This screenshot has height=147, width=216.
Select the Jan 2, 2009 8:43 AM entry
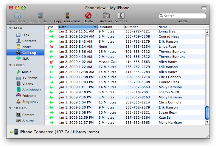coord(125,41)
